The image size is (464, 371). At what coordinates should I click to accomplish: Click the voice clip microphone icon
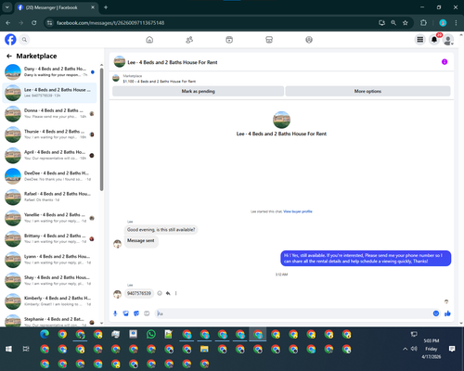click(x=115, y=313)
